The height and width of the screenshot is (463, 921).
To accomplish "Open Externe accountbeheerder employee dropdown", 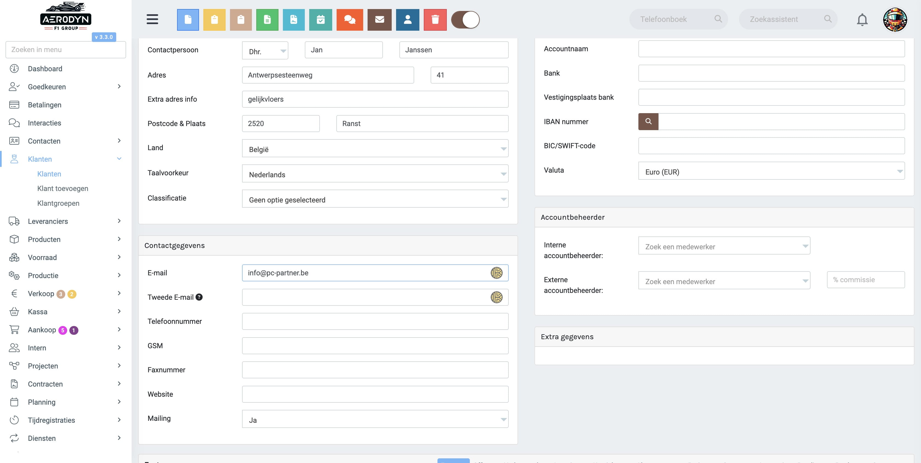I will [x=724, y=281].
